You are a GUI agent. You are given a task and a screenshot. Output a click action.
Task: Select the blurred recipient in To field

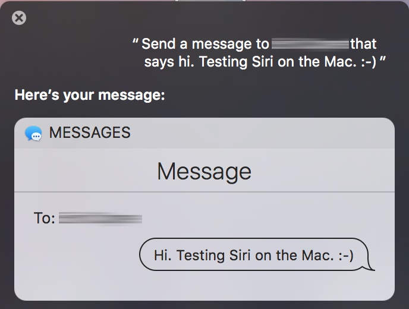pos(100,218)
